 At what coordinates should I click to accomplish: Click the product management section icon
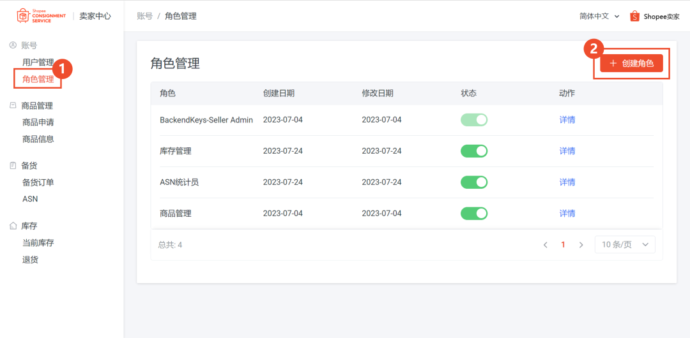pos(13,106)
